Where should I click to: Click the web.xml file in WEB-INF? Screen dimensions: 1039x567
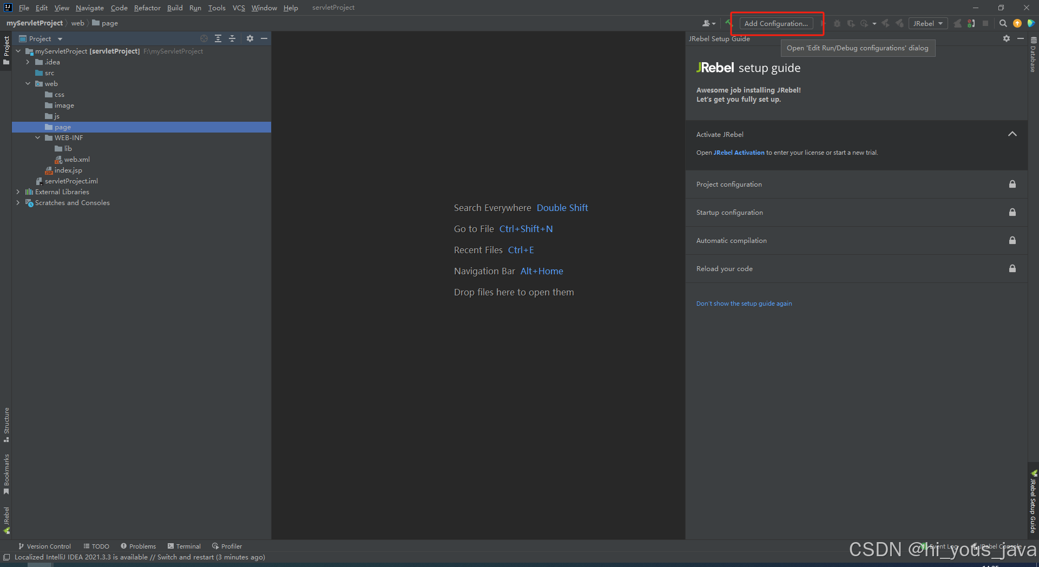72,160
